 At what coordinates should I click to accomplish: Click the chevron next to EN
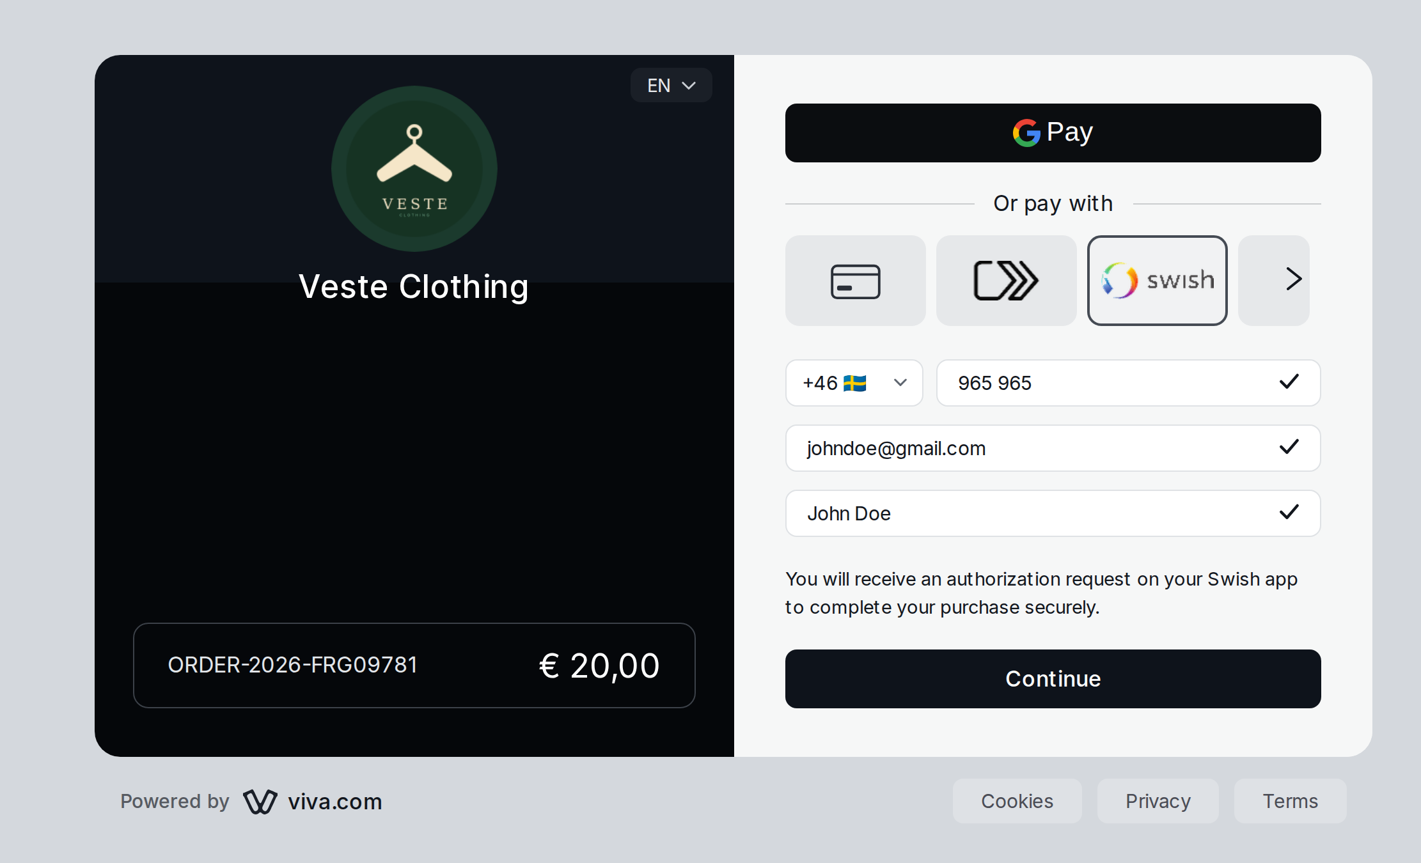(689, 86)
